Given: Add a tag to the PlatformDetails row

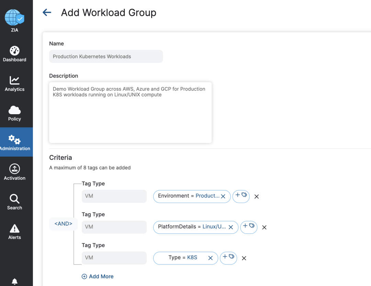Looking at the screenshot, I should tap(249, 227).
